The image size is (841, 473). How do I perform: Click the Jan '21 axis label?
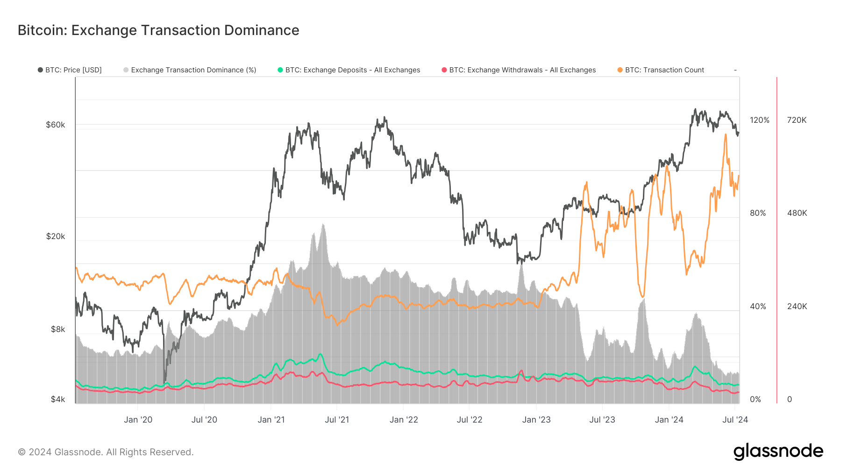(272, 419)
